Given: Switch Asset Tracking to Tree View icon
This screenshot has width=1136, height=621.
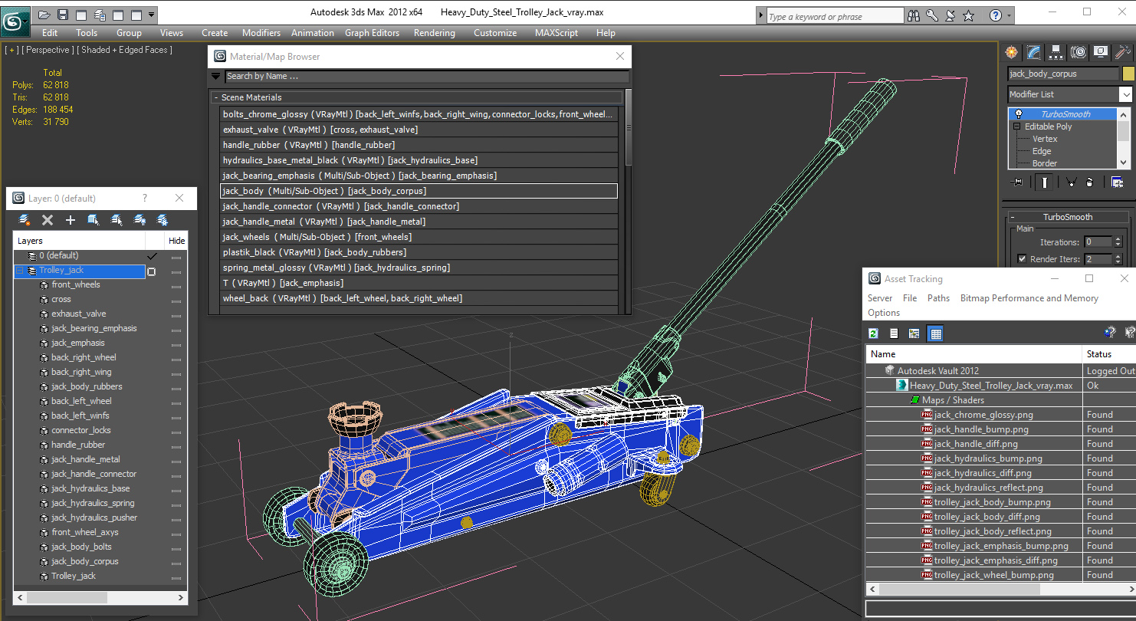Looking at the screenshot, I should click(x=914, y=333).
